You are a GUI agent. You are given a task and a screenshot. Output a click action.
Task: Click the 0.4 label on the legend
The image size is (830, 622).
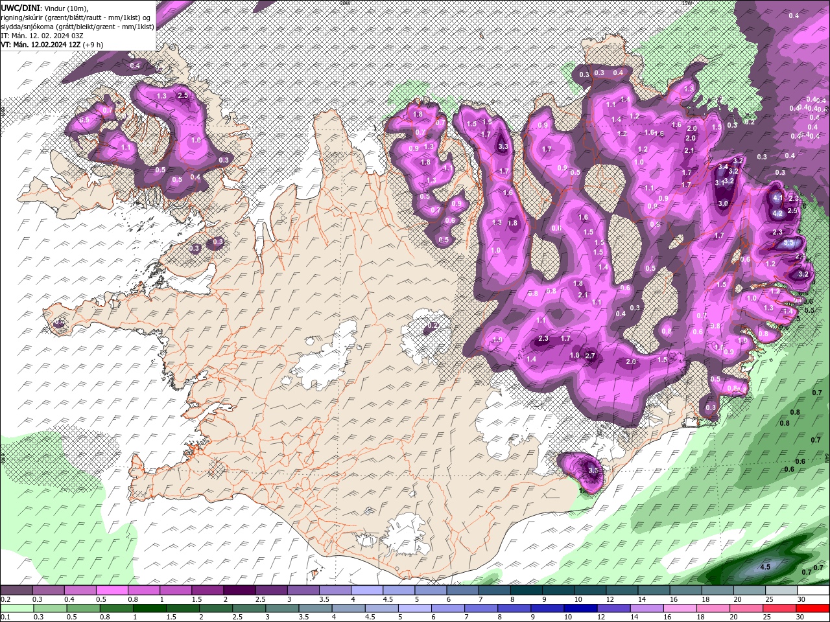coord(69,599)
